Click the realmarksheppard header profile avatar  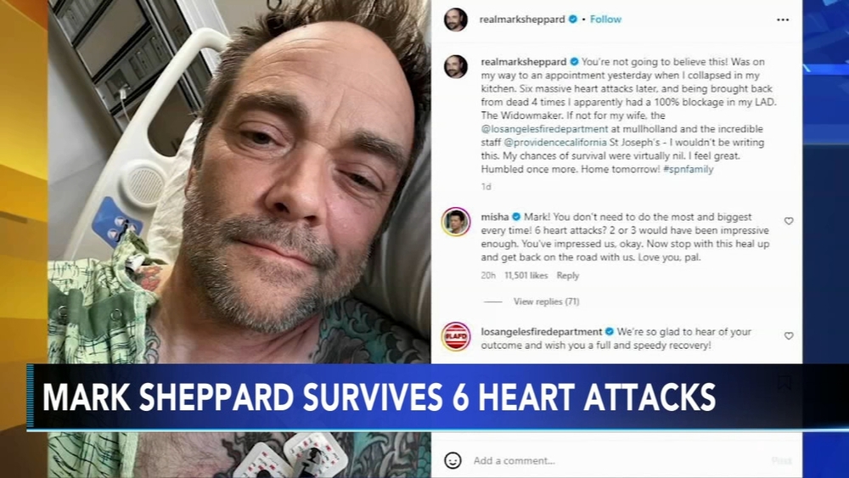(x=455, y=20)
